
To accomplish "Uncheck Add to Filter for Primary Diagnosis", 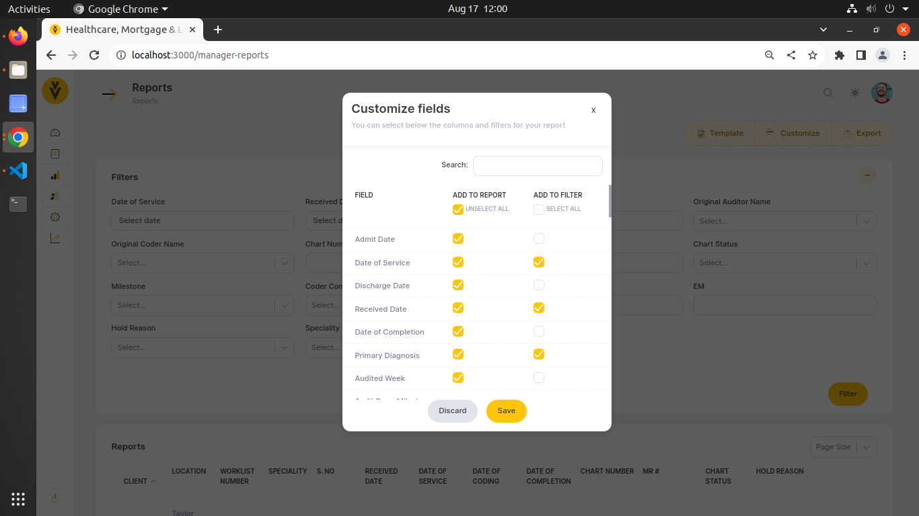I will pos(539,354).
